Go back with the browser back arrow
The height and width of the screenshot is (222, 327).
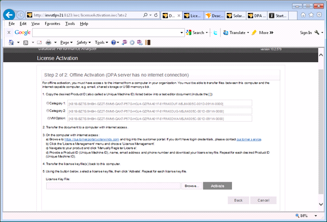click(9, 15)
